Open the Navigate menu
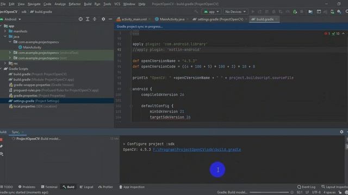 [34, 4]
